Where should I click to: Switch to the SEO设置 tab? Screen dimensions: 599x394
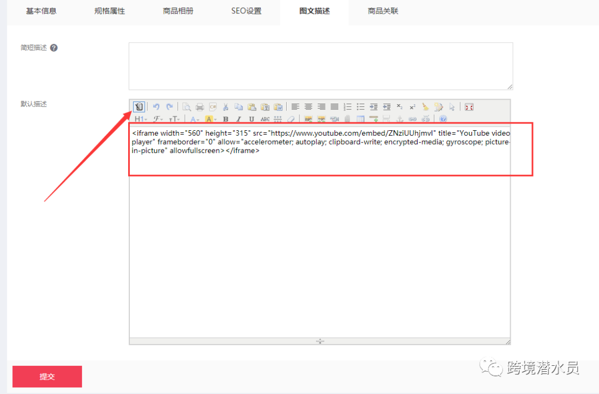tap(246, 11)
